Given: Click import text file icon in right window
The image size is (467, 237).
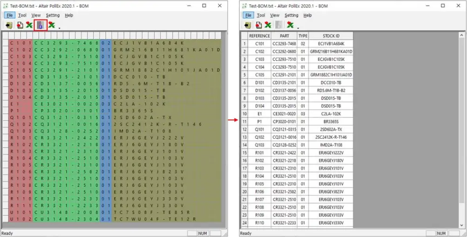Looking at the screenshot, I should [259, 25].
